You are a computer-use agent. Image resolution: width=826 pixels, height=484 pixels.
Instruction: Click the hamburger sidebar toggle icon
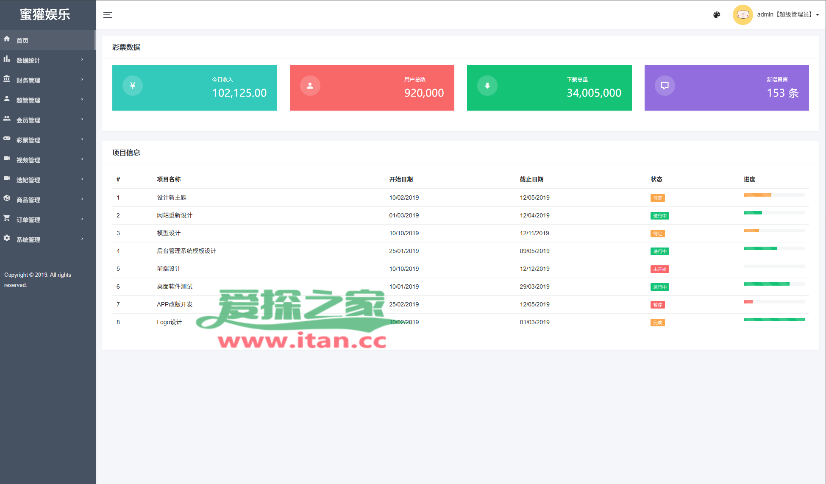point(108,15)
